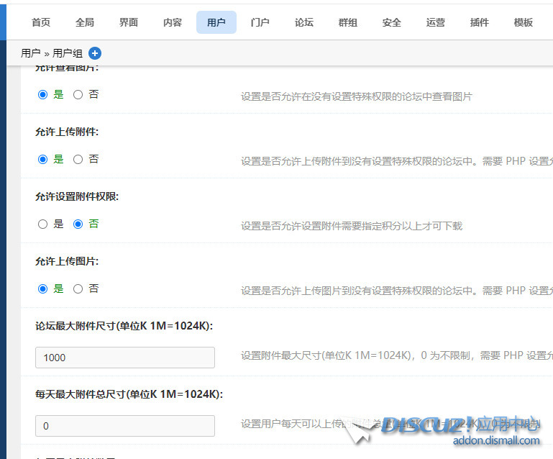553x459 pixels.
Task: Select the 运营 tab
Action: click(436, 22)
